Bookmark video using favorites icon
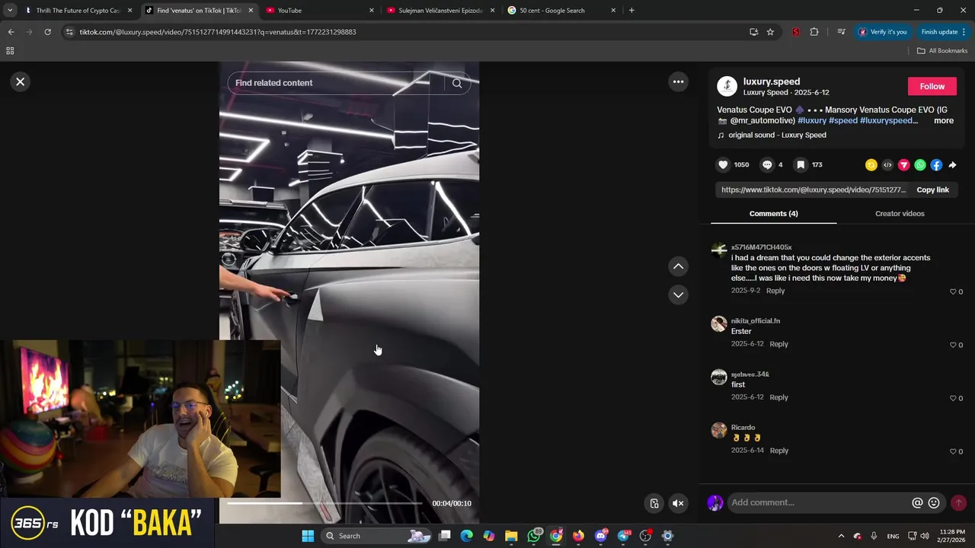 [x=801, y=164]
